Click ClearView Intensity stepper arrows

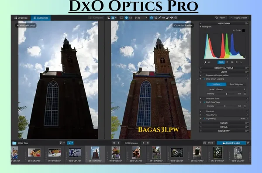(245, 106)
